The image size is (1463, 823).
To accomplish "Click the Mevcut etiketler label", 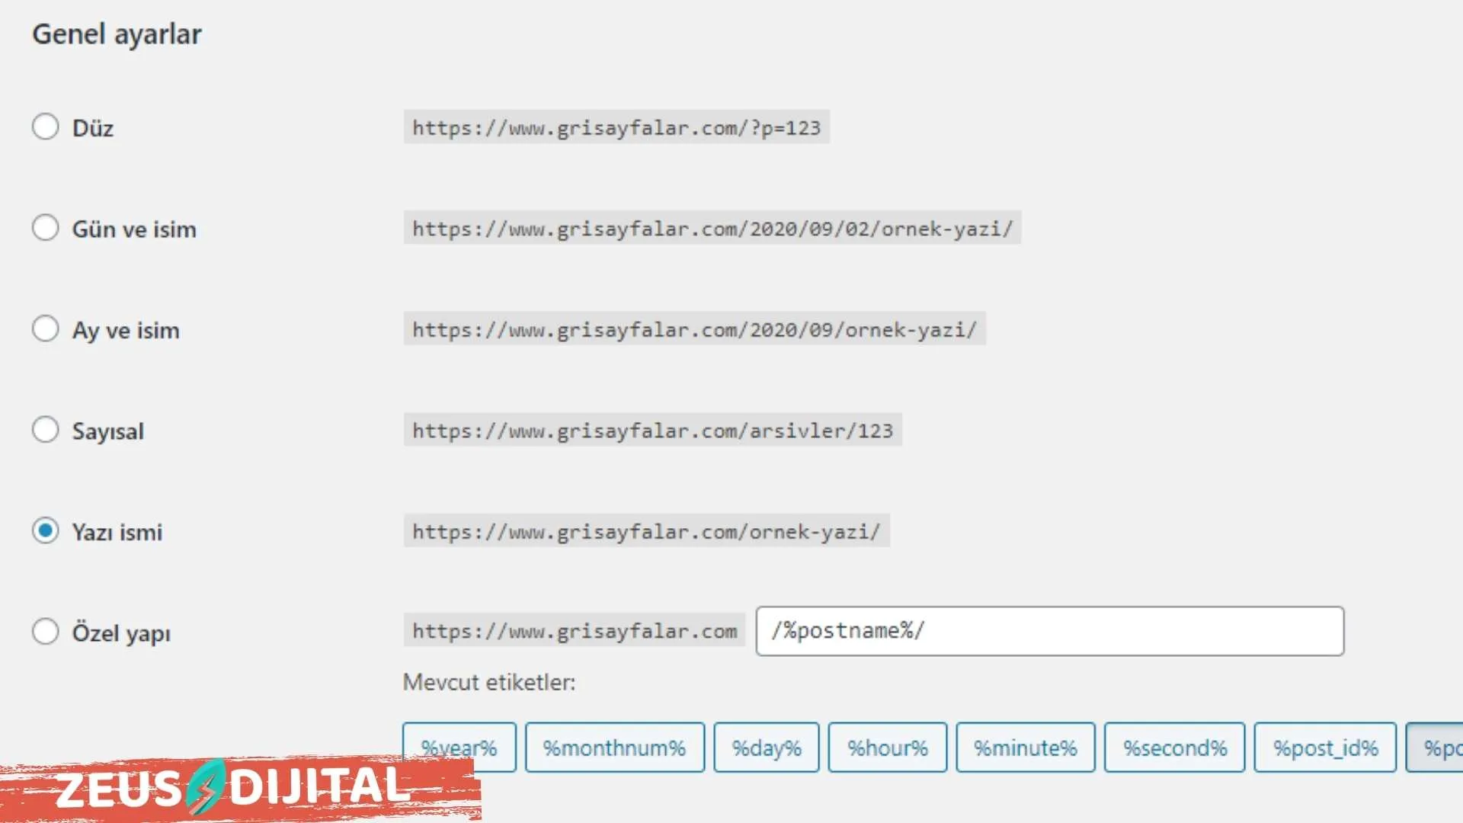I will (489, 682).
